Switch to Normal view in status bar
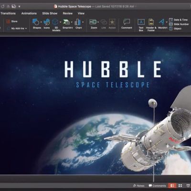 pos(172,186)
